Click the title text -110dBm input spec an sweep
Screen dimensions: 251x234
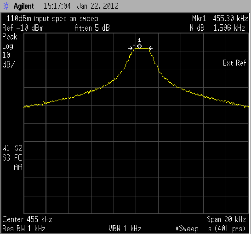coord(50,19)
